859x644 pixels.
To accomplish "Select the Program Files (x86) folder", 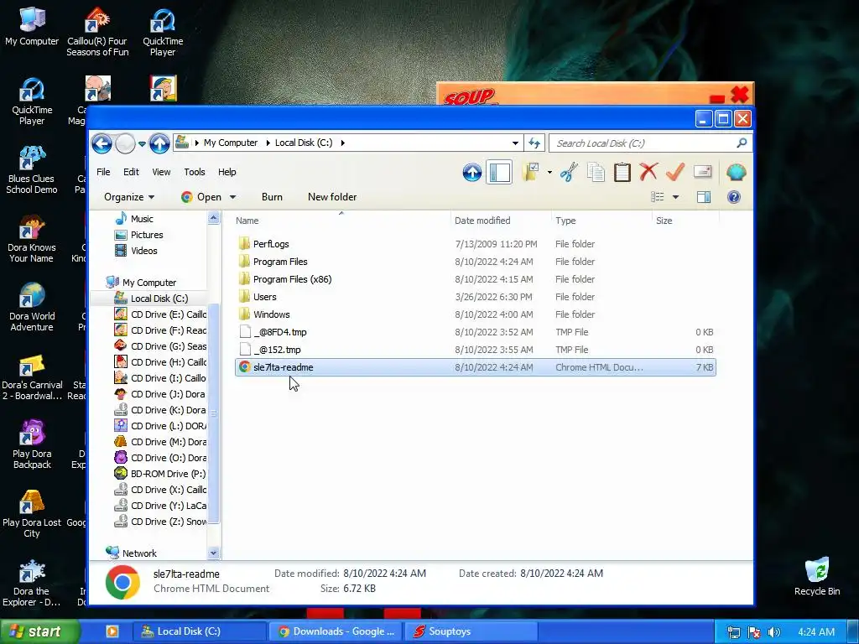I will (x=475, y=279).
